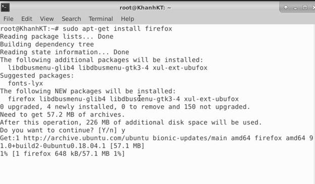This screenshot has width=315, height=184.
Task: Click the 'Do you want to continue?' prompt line
Action: point(63,130)
